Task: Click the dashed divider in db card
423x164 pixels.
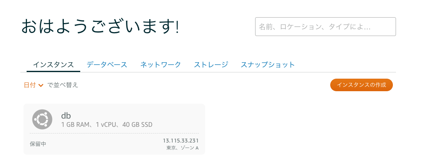Action: click(x=114, y=133)
